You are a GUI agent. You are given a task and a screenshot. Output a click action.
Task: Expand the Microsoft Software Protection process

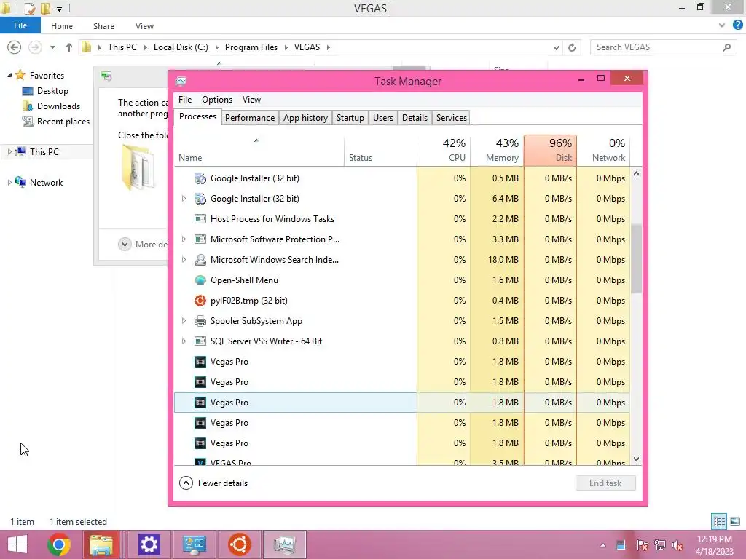(x=184, y=239)
